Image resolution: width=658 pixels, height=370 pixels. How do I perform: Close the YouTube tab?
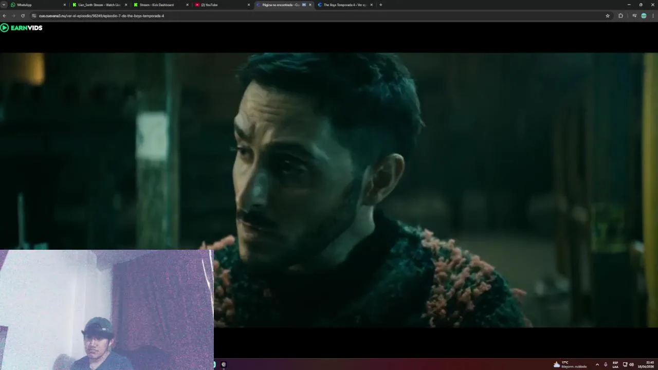249,5
